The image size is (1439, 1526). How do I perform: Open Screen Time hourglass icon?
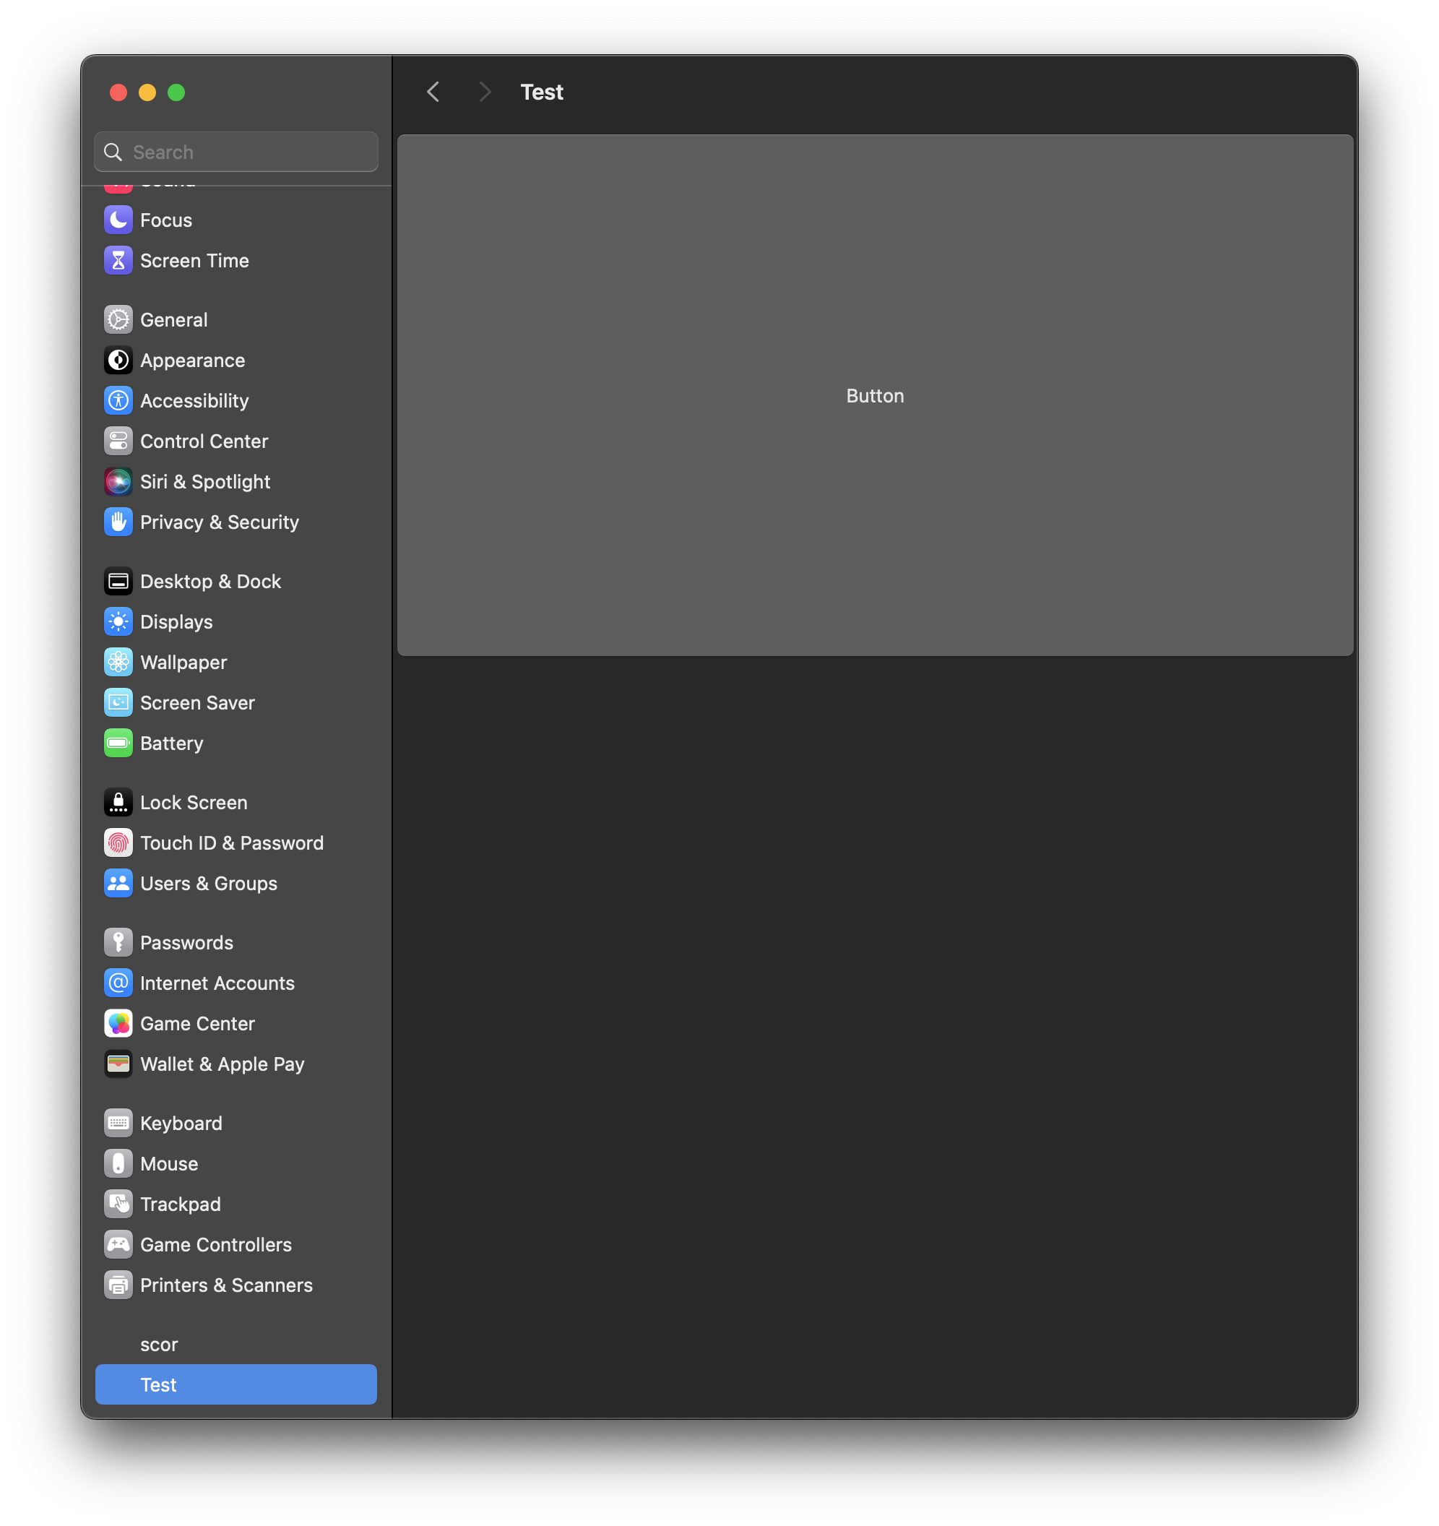pos(118,261)
